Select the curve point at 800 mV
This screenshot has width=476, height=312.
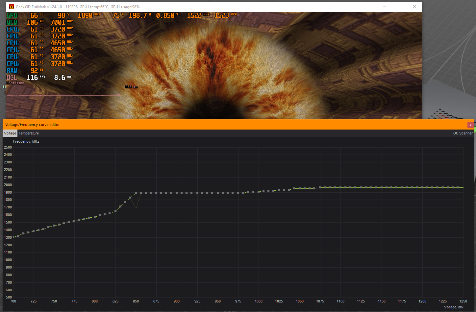point(95,217)
